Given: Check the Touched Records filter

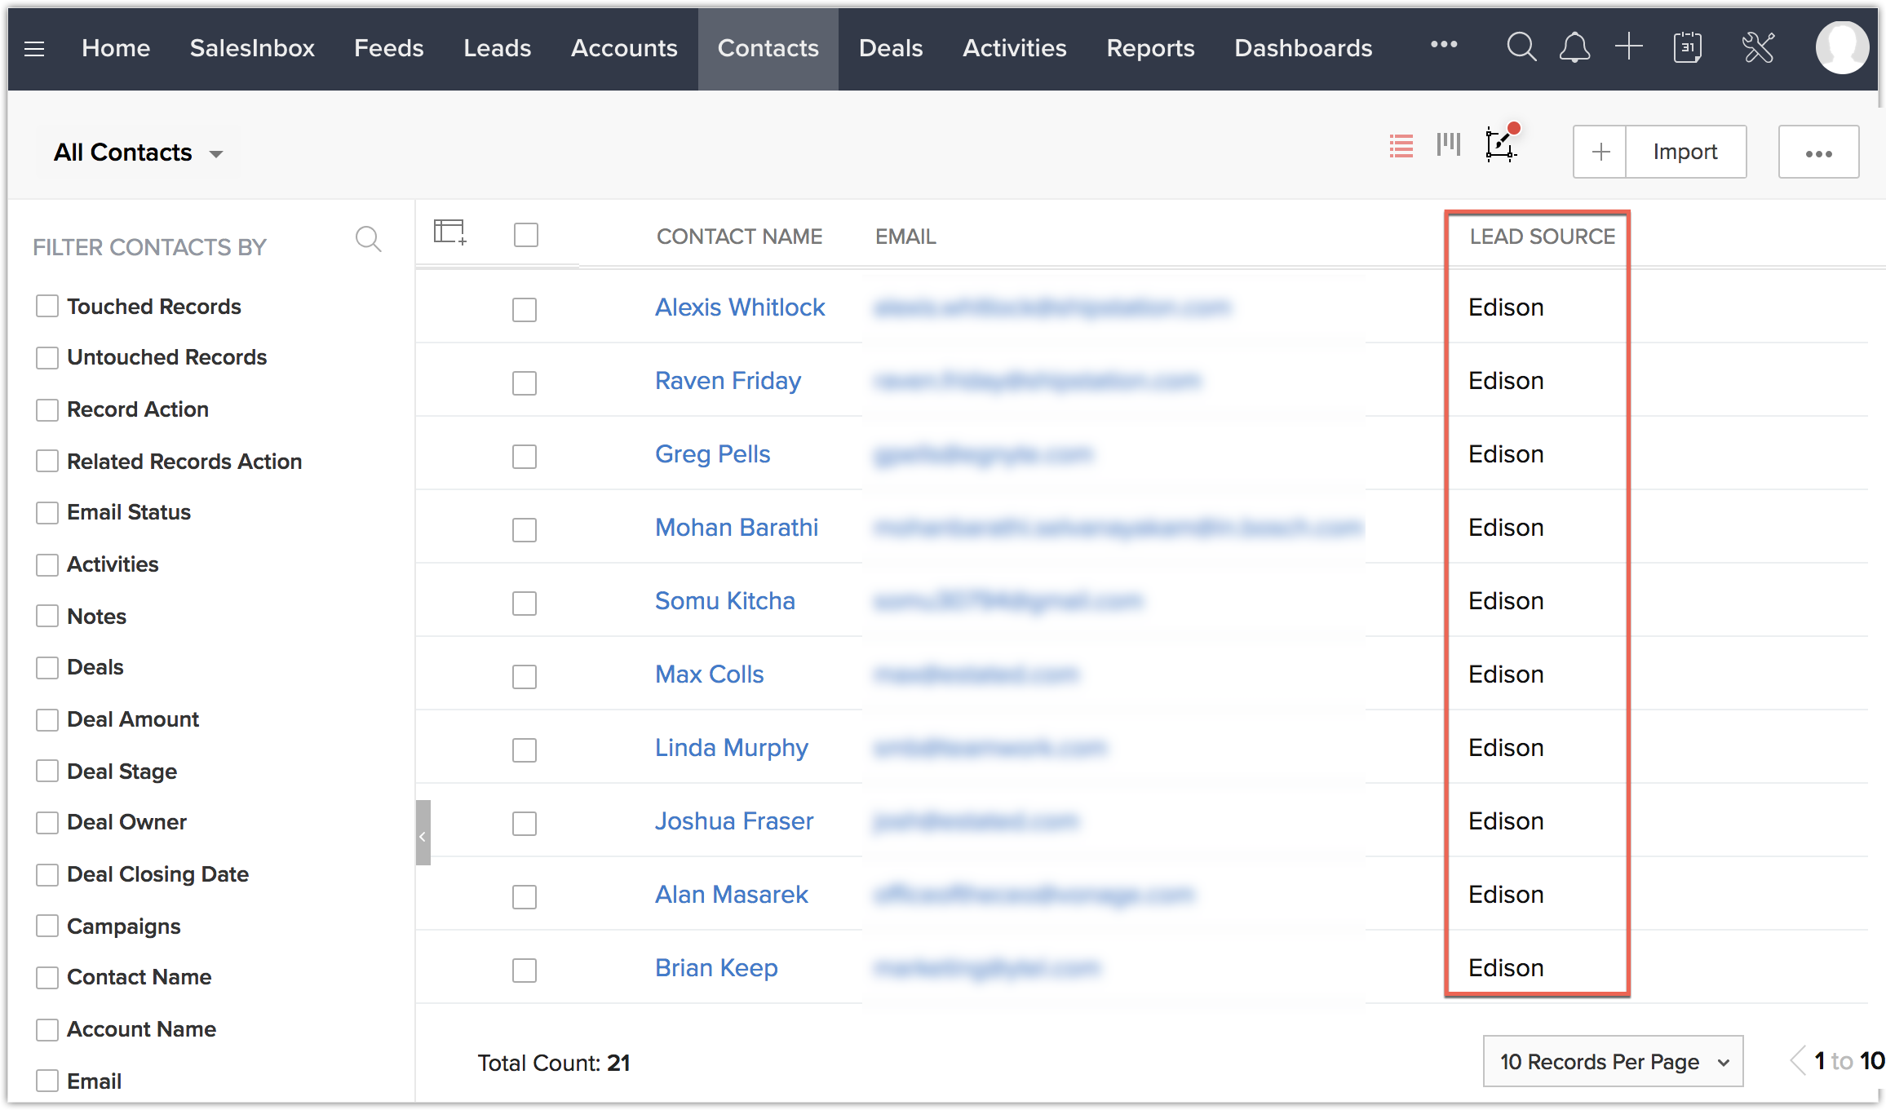Looking at the screenshot, I should click(47, 307).
